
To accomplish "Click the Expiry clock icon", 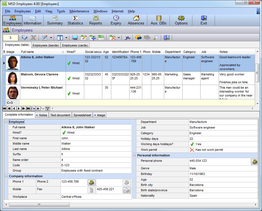I will (x=116, y=18).
